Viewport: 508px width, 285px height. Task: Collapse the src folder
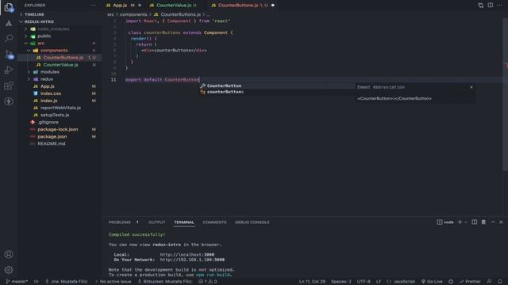coord(40,43)
